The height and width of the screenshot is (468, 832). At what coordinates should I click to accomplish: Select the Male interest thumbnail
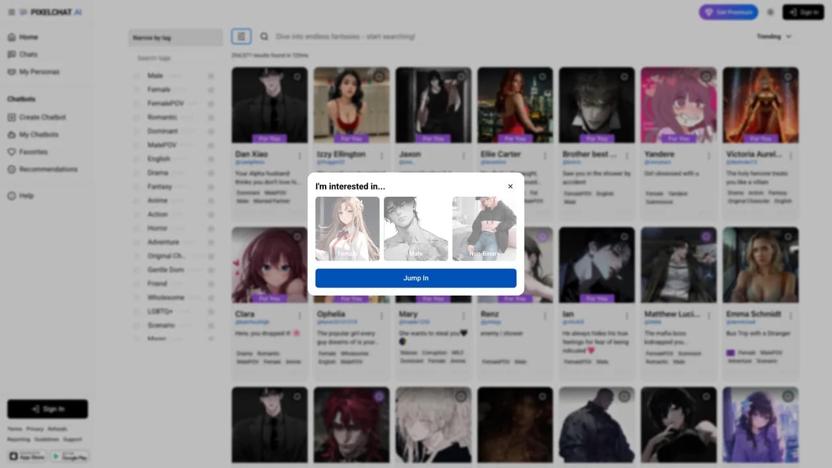416,229
